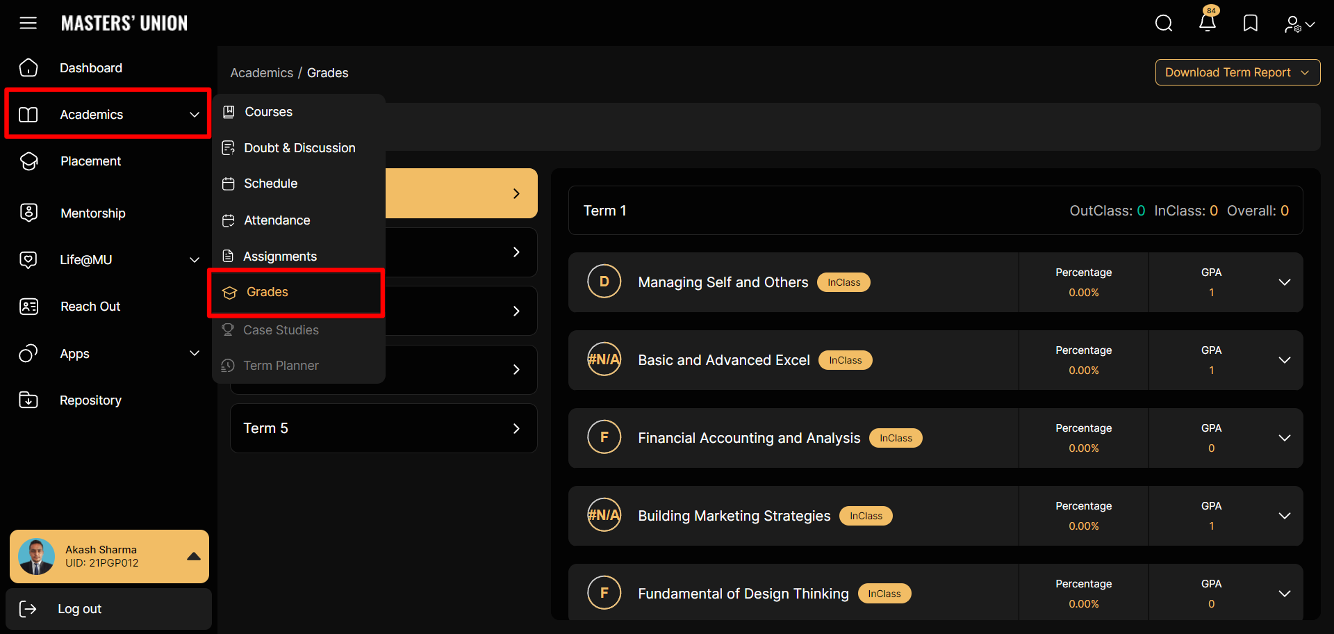Open notifications bell with 84 badge
Image resolution: width=1334 pixels, height=634 pixels.
[x=1208, y=22]
